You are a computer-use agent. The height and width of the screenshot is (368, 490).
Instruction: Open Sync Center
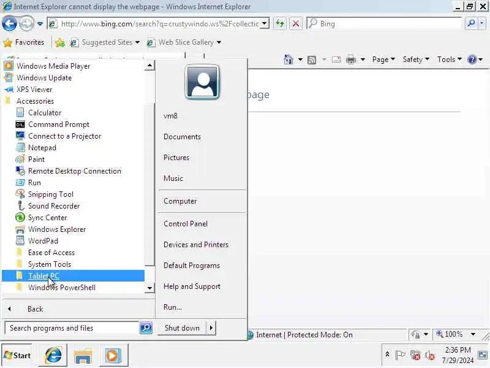click(x=47, y=218)
